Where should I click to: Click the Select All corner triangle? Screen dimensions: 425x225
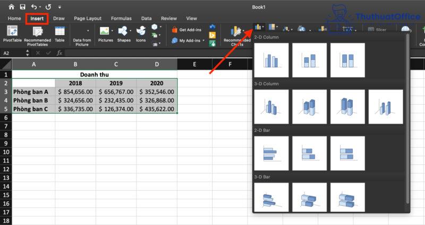[6, 65]
